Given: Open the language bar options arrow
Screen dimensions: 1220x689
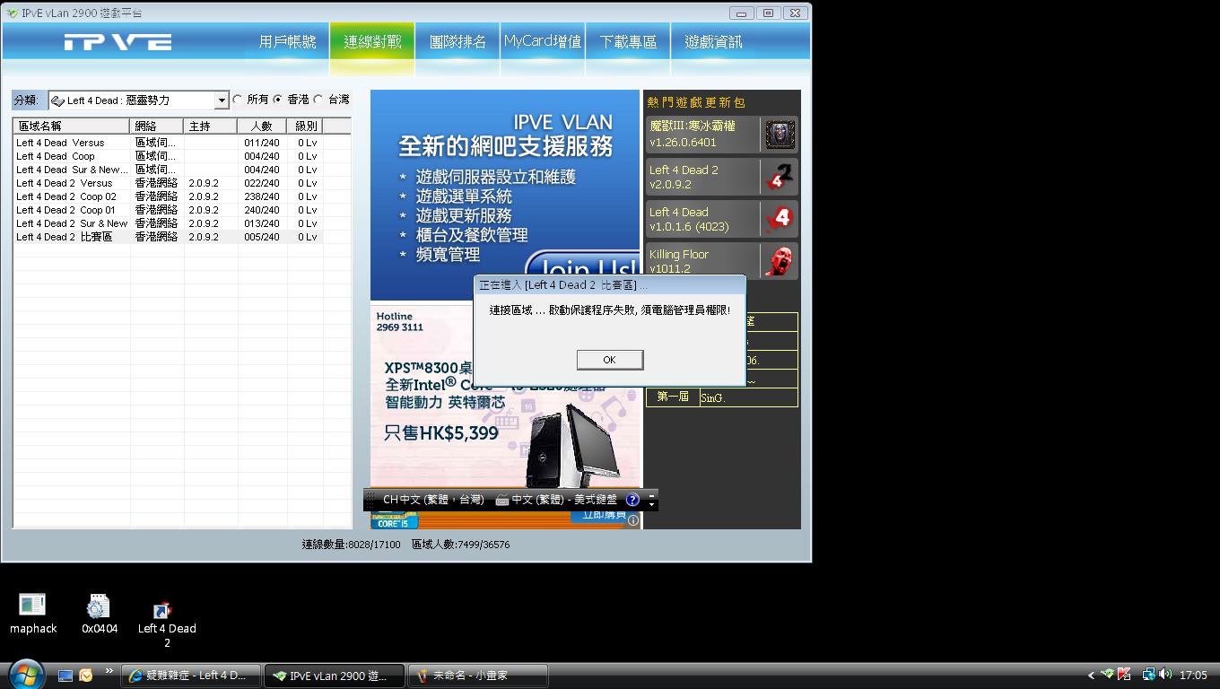Looking at the screenshot, I should [x=652, y=505].
